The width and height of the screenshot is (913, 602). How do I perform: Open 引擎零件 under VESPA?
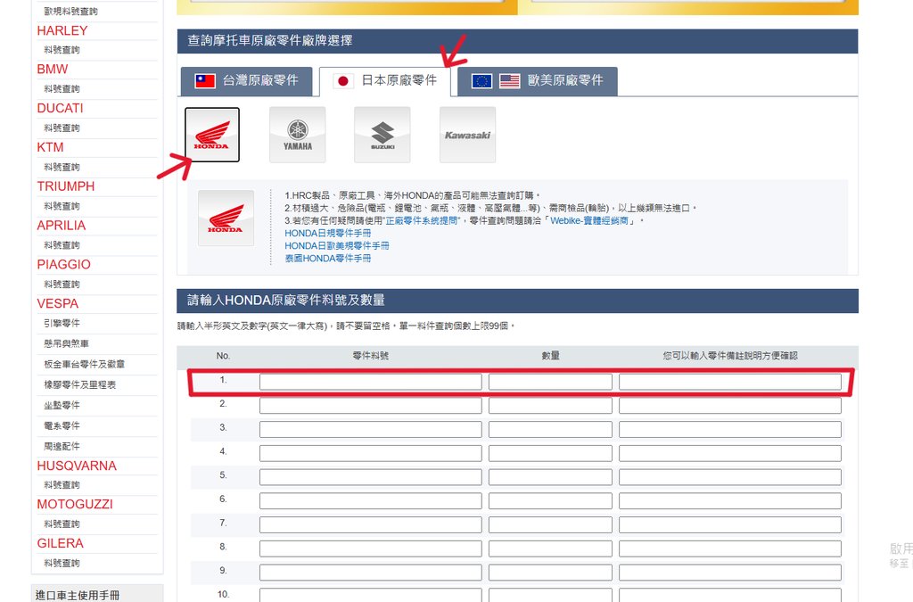click(62, 323)
